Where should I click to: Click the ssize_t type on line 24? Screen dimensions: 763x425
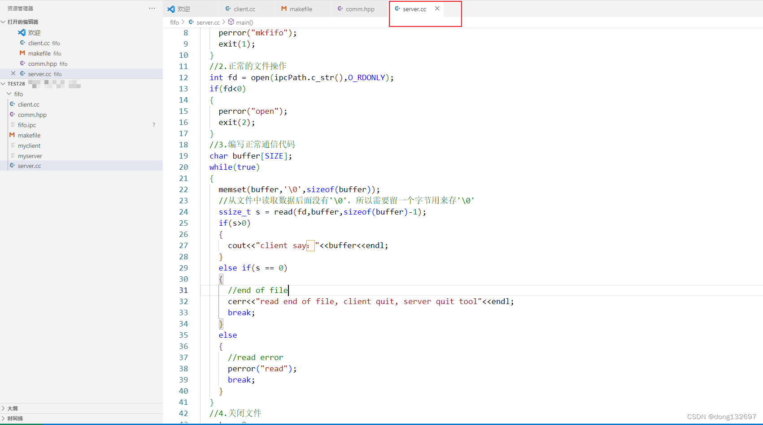[x=235, y=212]
